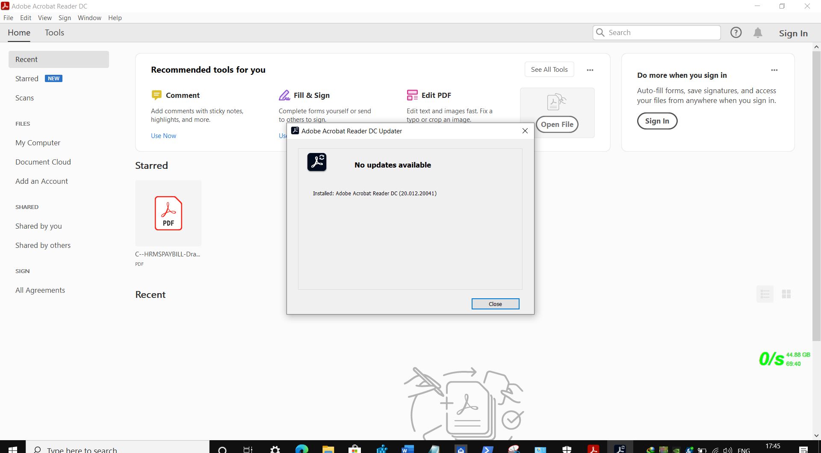Open the Action Center notifications icon
The image size is (821, 453).
click(x=803, y=450)
